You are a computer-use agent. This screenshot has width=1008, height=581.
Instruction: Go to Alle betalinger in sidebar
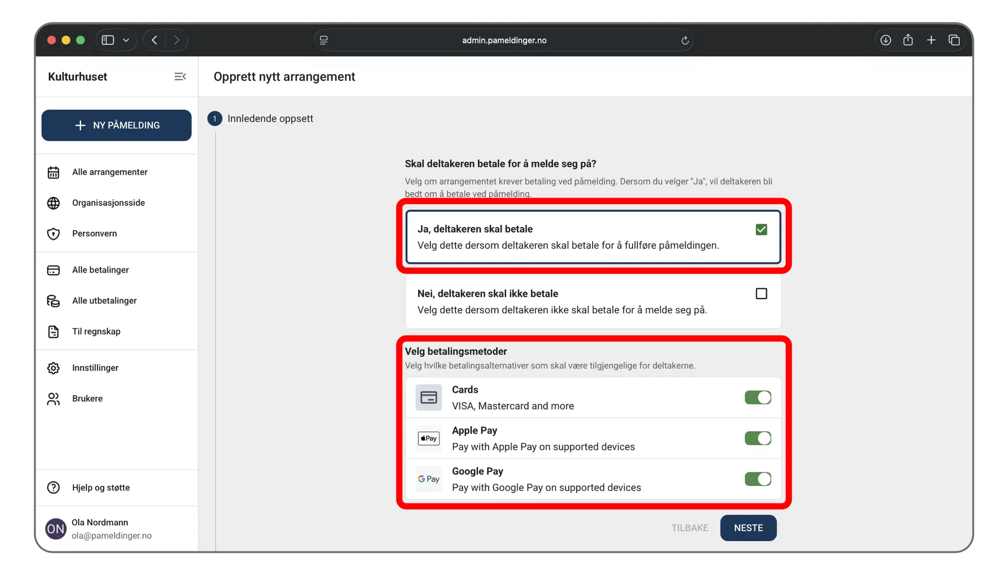pyautogui.click(x=100, y=270)
